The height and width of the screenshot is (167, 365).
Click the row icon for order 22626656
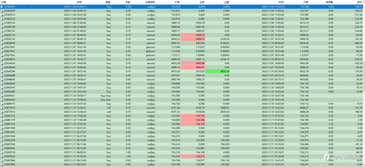(2, 43)
